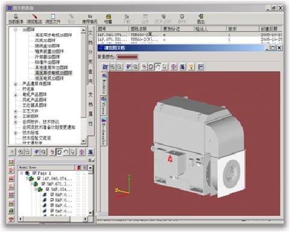The width and height of the screenshot is (290, 232).
Task: Click the 退出 exit icon
Action: pyautogui.click(x=201, y=19)
